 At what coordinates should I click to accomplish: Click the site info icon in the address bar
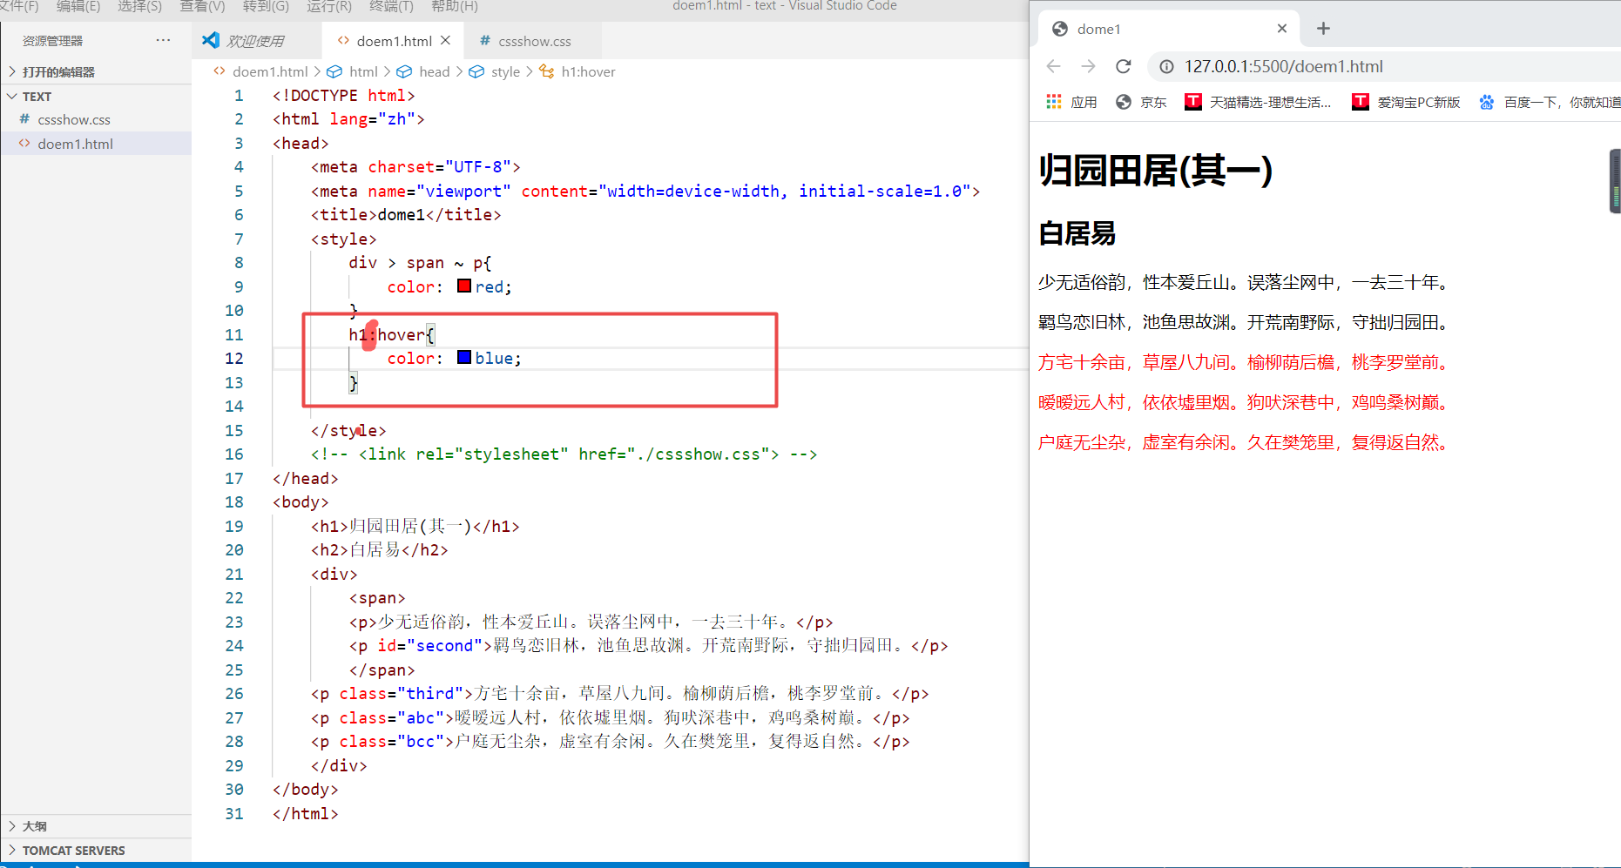coord(1165,65)
